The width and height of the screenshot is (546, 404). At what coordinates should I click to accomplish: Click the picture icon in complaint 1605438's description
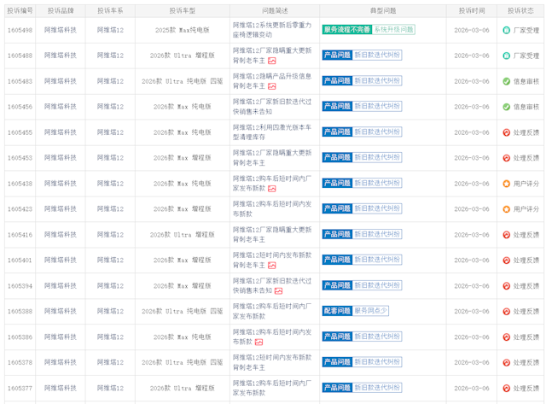pyautogui.click(x=271, y=189)
